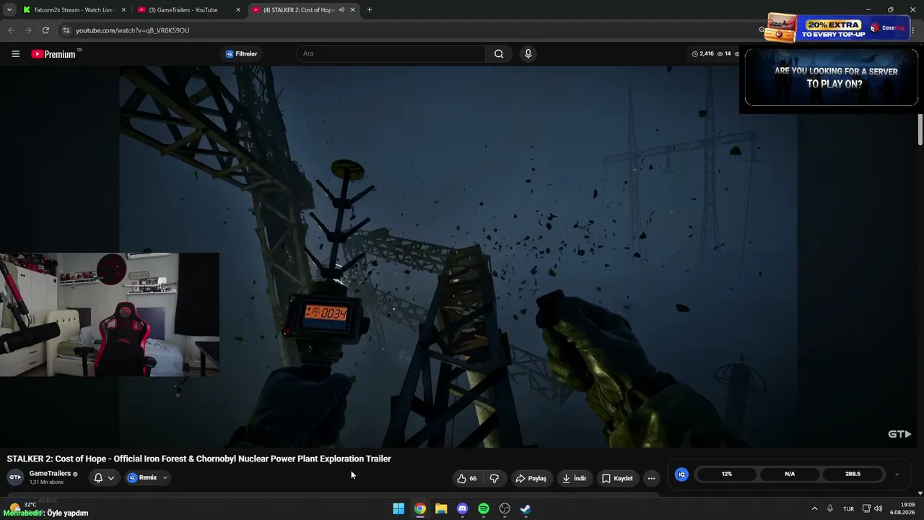Switch to the Falconn2k Stream tab
This screenshot has width=924, height=520.
coord(74,10)
